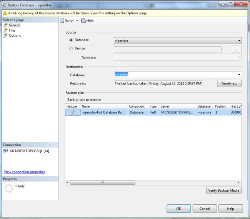Click the horizontal scrollbar thumb
The height and width of the screenshot is (219, 250).
(x=103, y=182)
